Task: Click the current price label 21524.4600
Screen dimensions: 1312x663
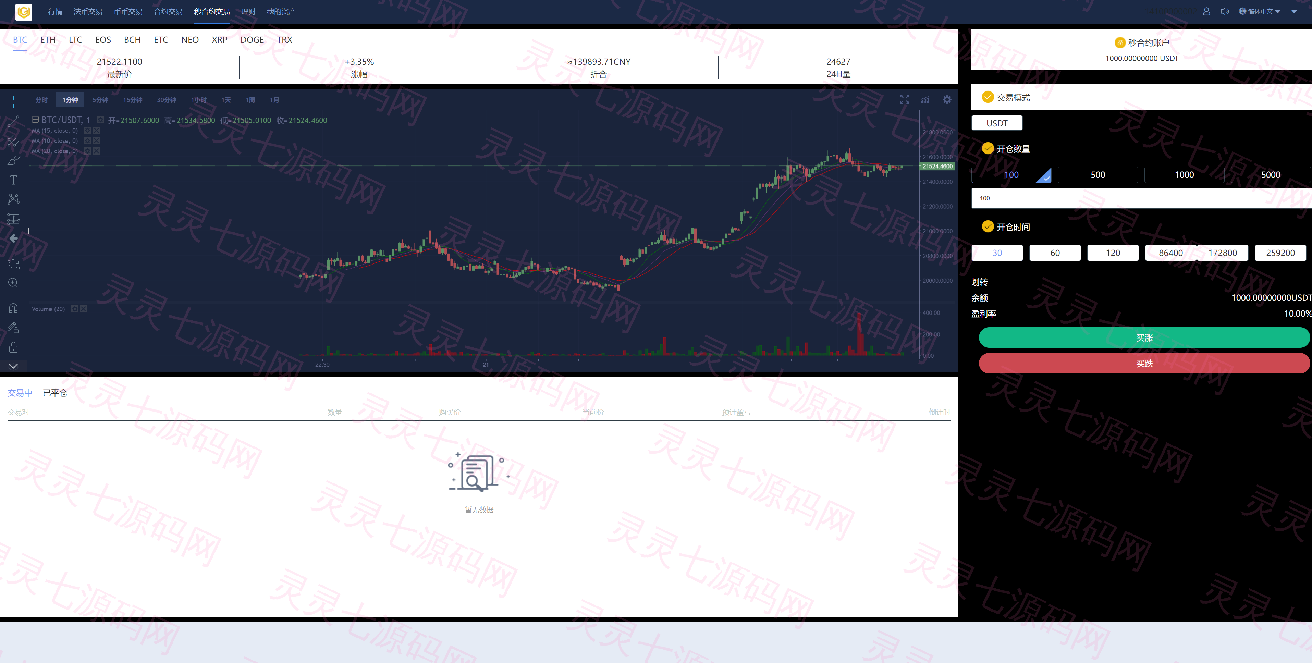Action: pos(937,167)
